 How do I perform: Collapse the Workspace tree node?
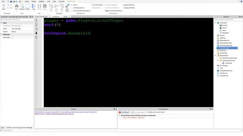(215, 23)
